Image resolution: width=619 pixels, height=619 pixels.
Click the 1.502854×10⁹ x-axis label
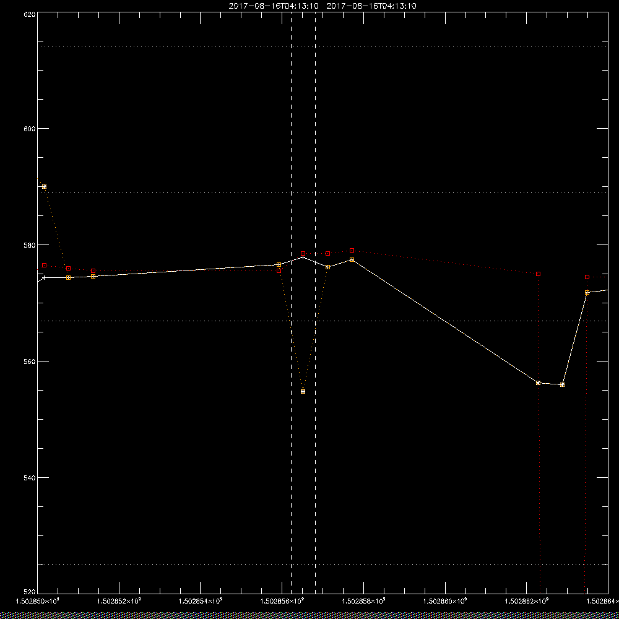click(x=201, y=601)
